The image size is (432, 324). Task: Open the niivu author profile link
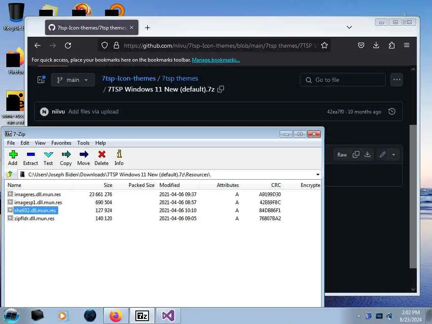tap(58, 111)
